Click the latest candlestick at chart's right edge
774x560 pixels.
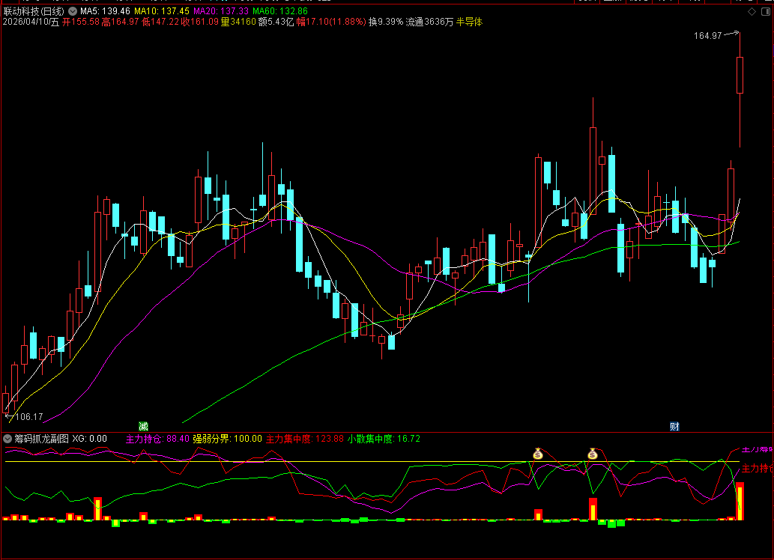[740, 75]
